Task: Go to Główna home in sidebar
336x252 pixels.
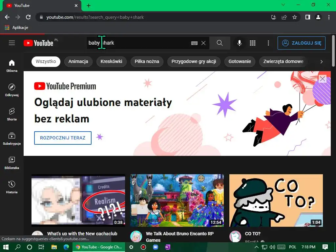Action: pos(12,66)
